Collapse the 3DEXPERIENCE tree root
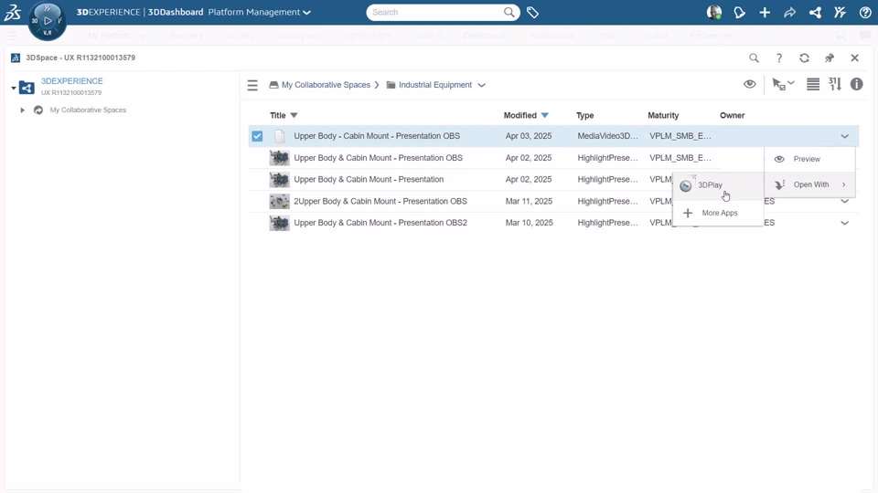 (x=14, y=88)
